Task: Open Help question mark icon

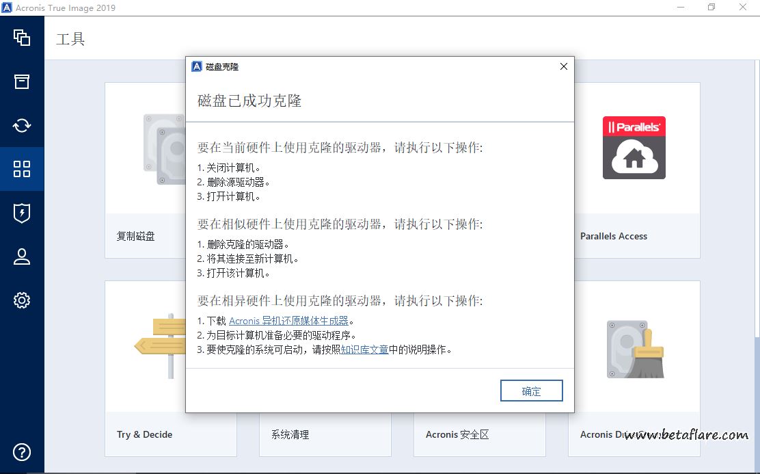Action: click(x=22, y=452)
